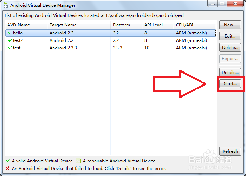Start the selected virtual device

pos(230,84)
